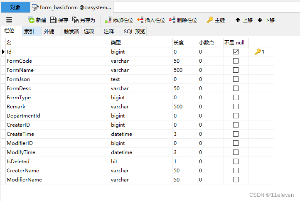Select the FormDesc field name cell
Viewport: 300px width, 201px height.
[58, 88]
